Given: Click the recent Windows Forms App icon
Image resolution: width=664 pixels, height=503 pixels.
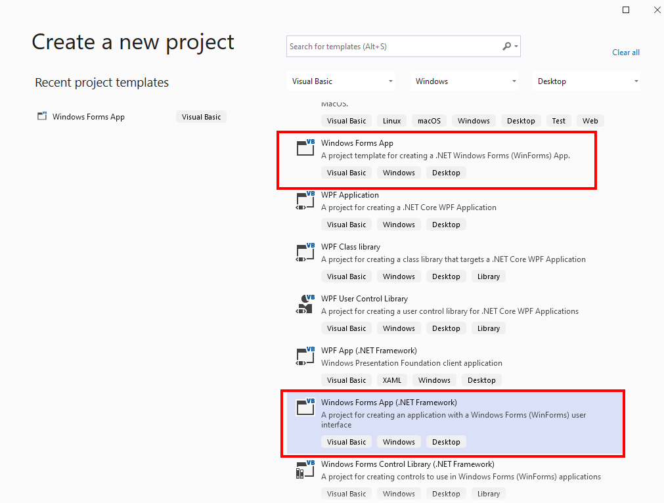Looking at the screenshot, I should [x=42, y=116].
